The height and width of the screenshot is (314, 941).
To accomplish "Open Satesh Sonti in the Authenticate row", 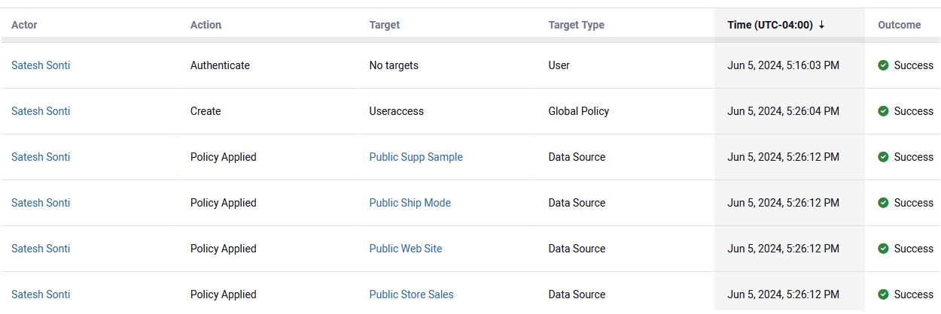I will tap(41, 65).
